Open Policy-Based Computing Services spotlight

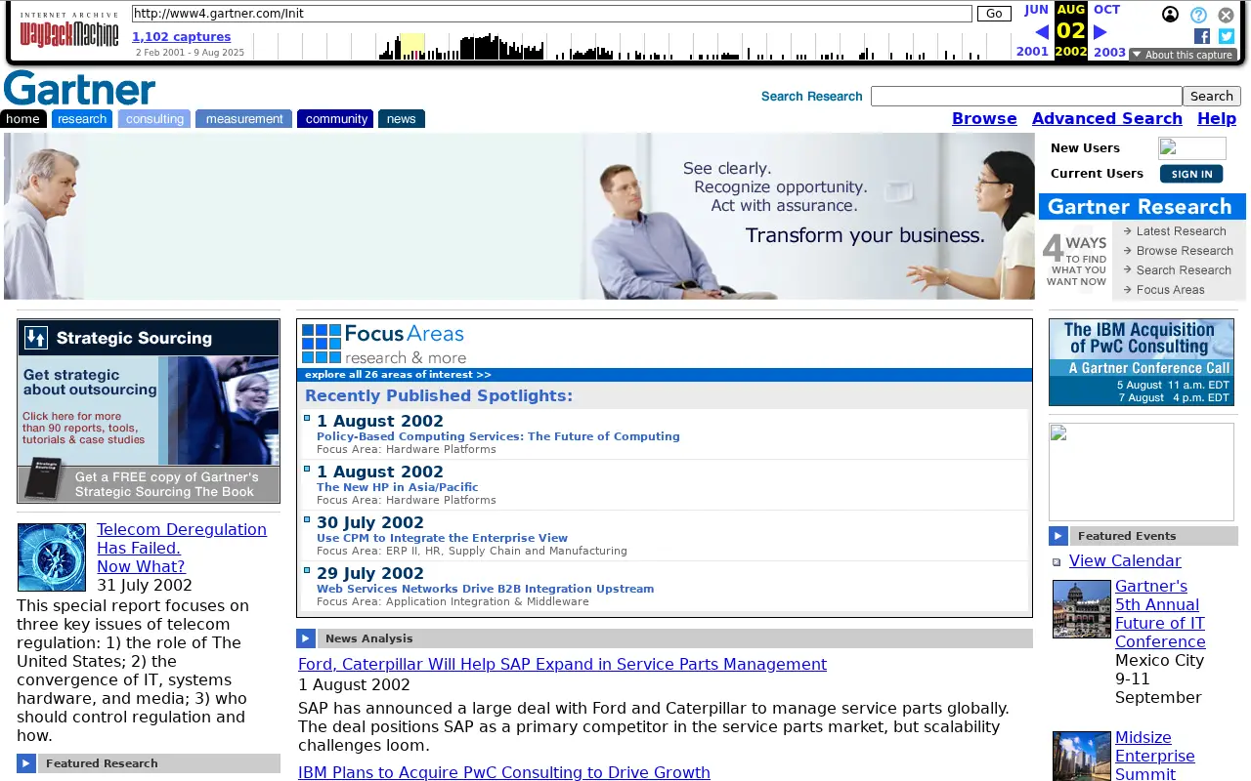click(498, 436)
